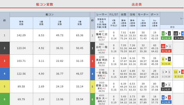The image size is (184, 105).
Task: Click the yellow lane 5 color cell
Action: point(5,87)
